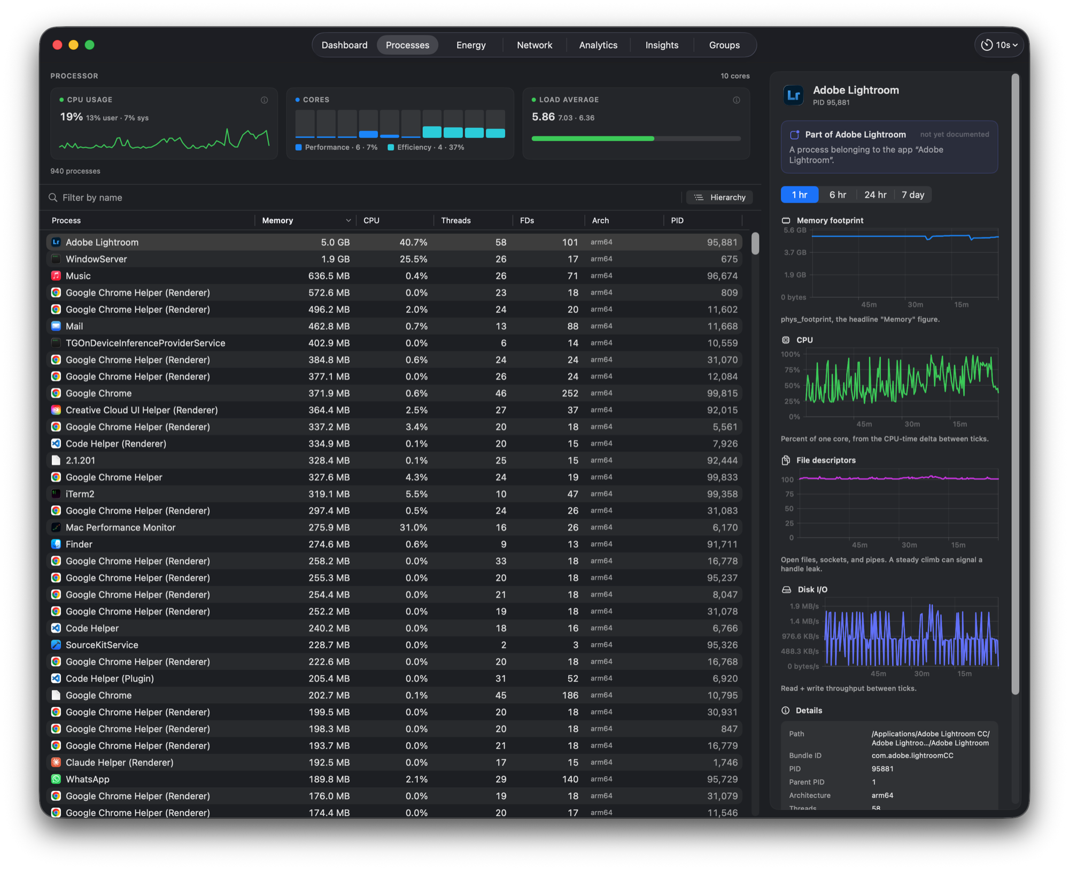Image resolution: width=1069 pixels, height=870 pixels.
Task: Sort by the Memory column header
Action: pos(306,220)
